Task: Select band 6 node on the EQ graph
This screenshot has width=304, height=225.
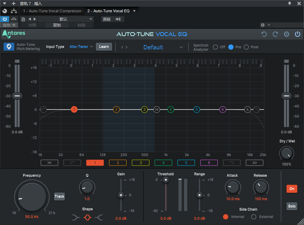Action: (x=223, y=110)
